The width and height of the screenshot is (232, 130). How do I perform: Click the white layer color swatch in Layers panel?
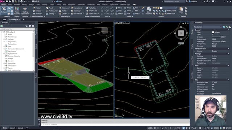pyautogui.click(x=161, y=8)
